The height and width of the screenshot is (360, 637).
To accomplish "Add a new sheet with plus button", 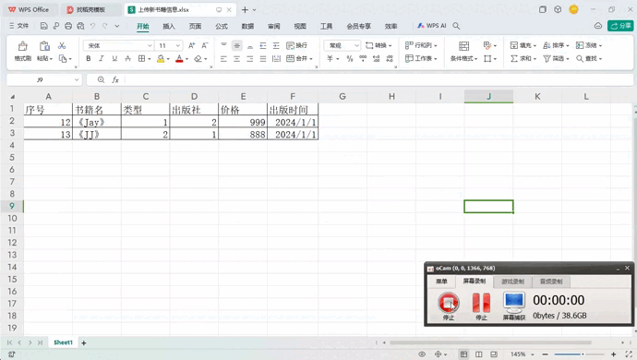I will [x=84, y=343].
